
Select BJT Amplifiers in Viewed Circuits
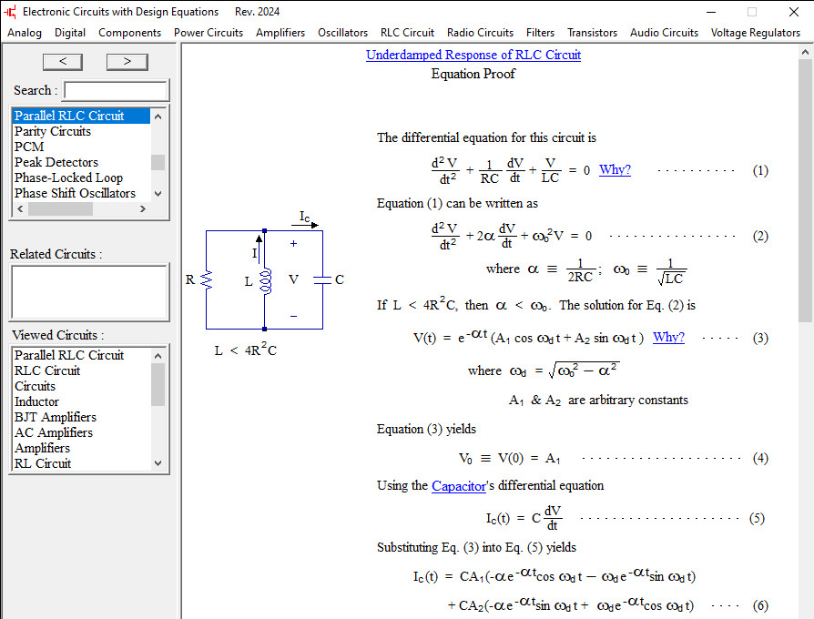[81, 418]
